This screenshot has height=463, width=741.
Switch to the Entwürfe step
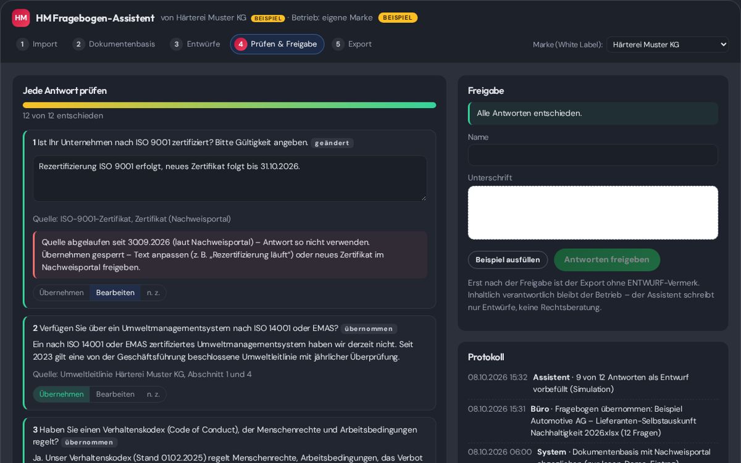click(x=195, y=44)
